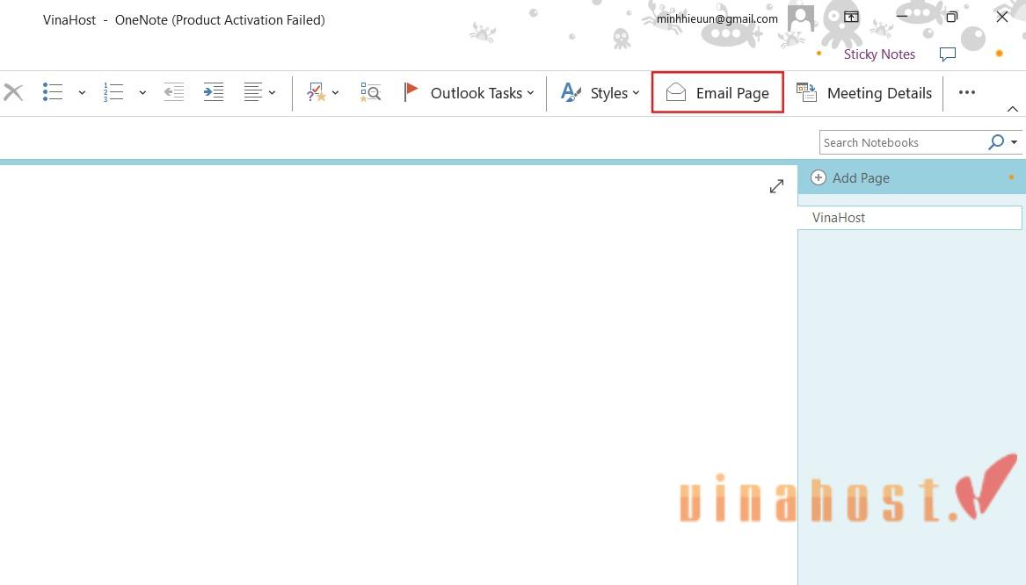Click account email minhhieuun@gmail.com
The height and width of the screenshot is (585, 1026).
[x=717, y=19]
